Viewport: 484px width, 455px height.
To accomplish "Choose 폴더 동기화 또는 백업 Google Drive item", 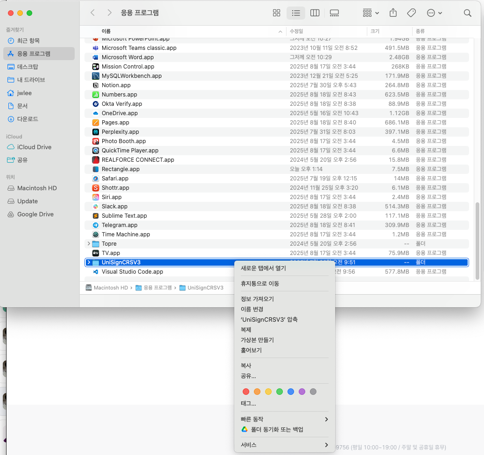I will point(285,429).
